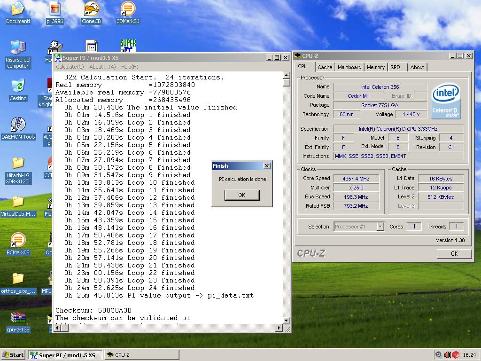The width and height of the screenshot is (481, 361).
Task: Click the Loop 24 finished line
Action: point(130,288)
